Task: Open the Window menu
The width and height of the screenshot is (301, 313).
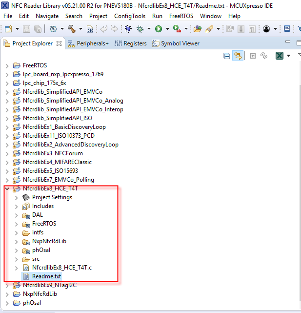Action: click(x=211, y=16)
